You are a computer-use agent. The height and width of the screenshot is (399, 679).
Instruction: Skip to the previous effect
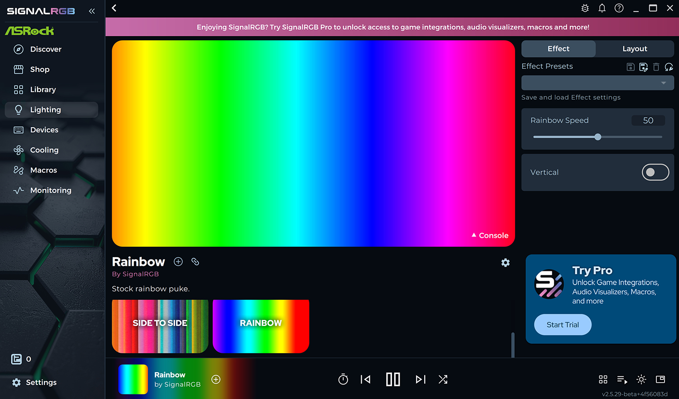tap(366, 380)
